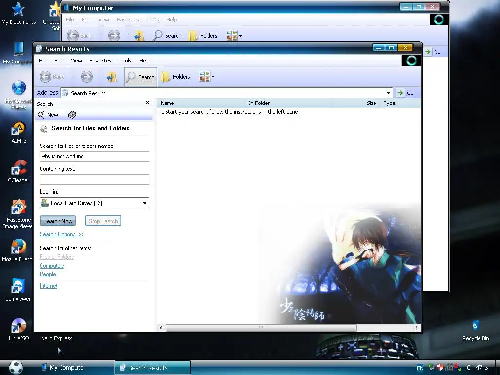Click EN language indicator in system tray
This screenshot has height=375, width=500.
pyautogui.click(x=420, y=368)
